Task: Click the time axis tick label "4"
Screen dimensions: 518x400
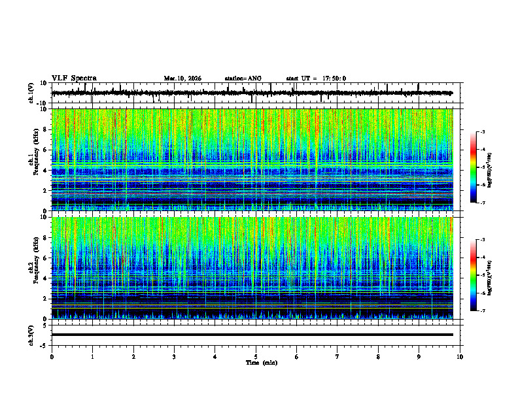Action: pyautogui.click(x=215, y=357)
